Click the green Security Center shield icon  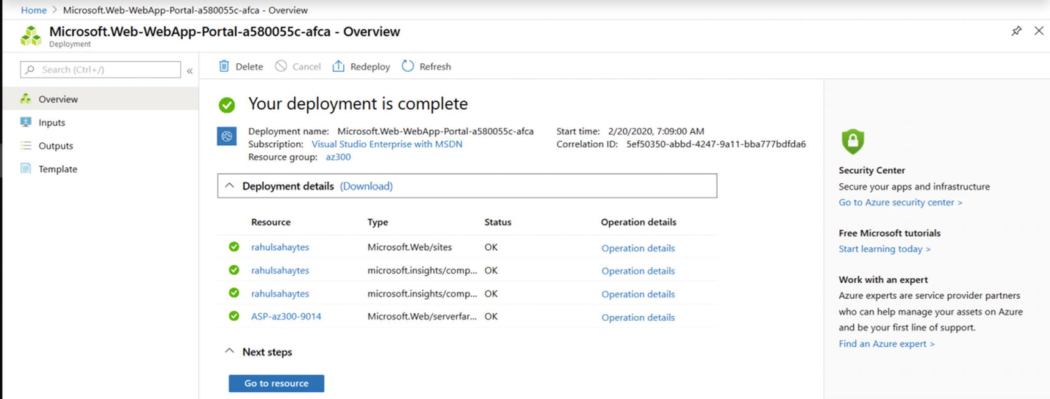coord(853,142)
